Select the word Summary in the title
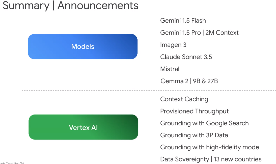276x164 pixels. (26, 6)
